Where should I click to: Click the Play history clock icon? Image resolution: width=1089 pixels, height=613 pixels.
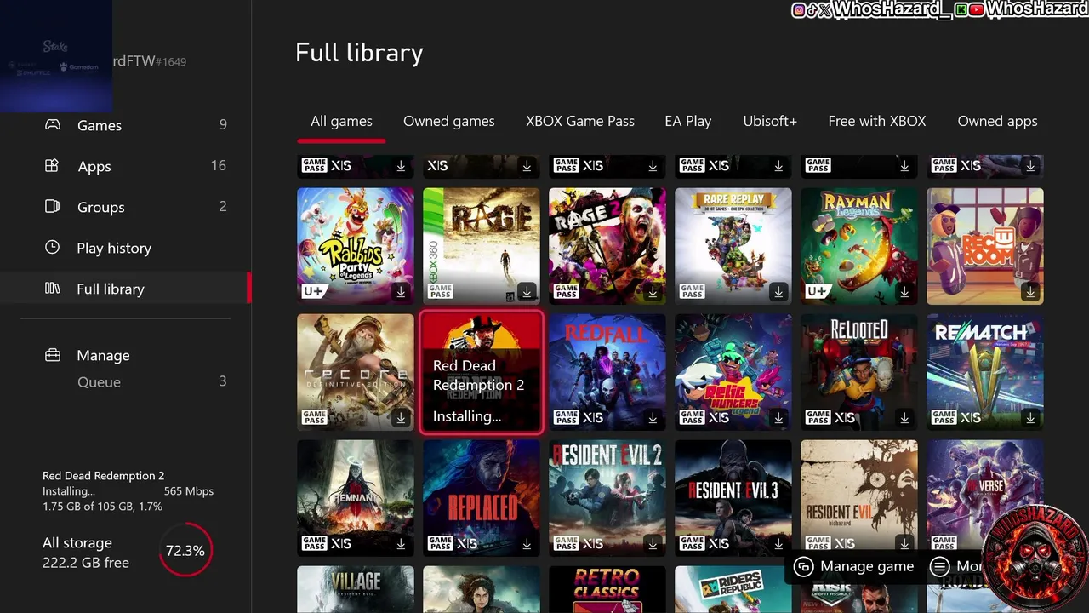coord(53,248)
